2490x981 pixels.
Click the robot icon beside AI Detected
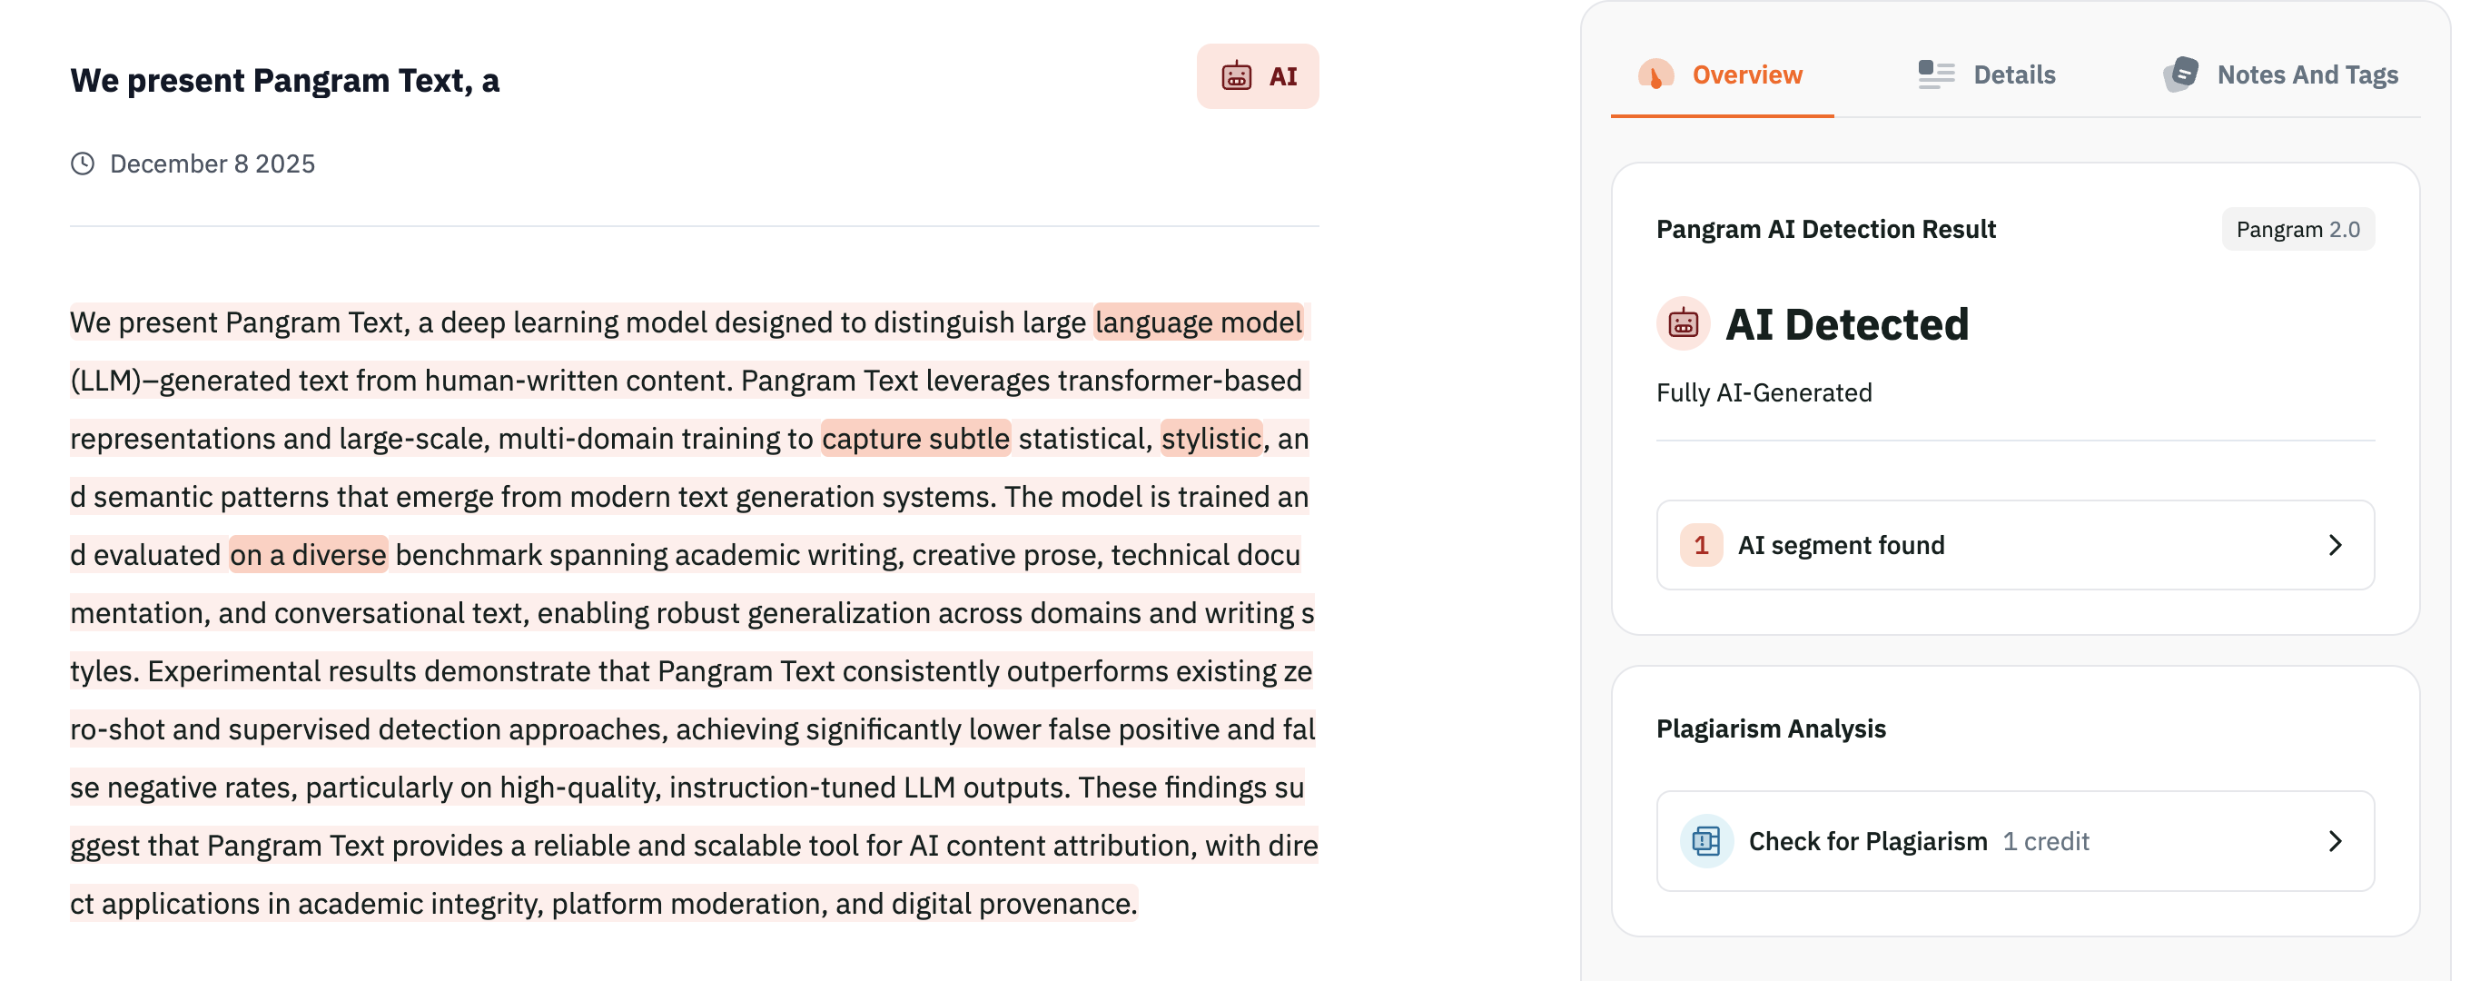point(1683,323)
